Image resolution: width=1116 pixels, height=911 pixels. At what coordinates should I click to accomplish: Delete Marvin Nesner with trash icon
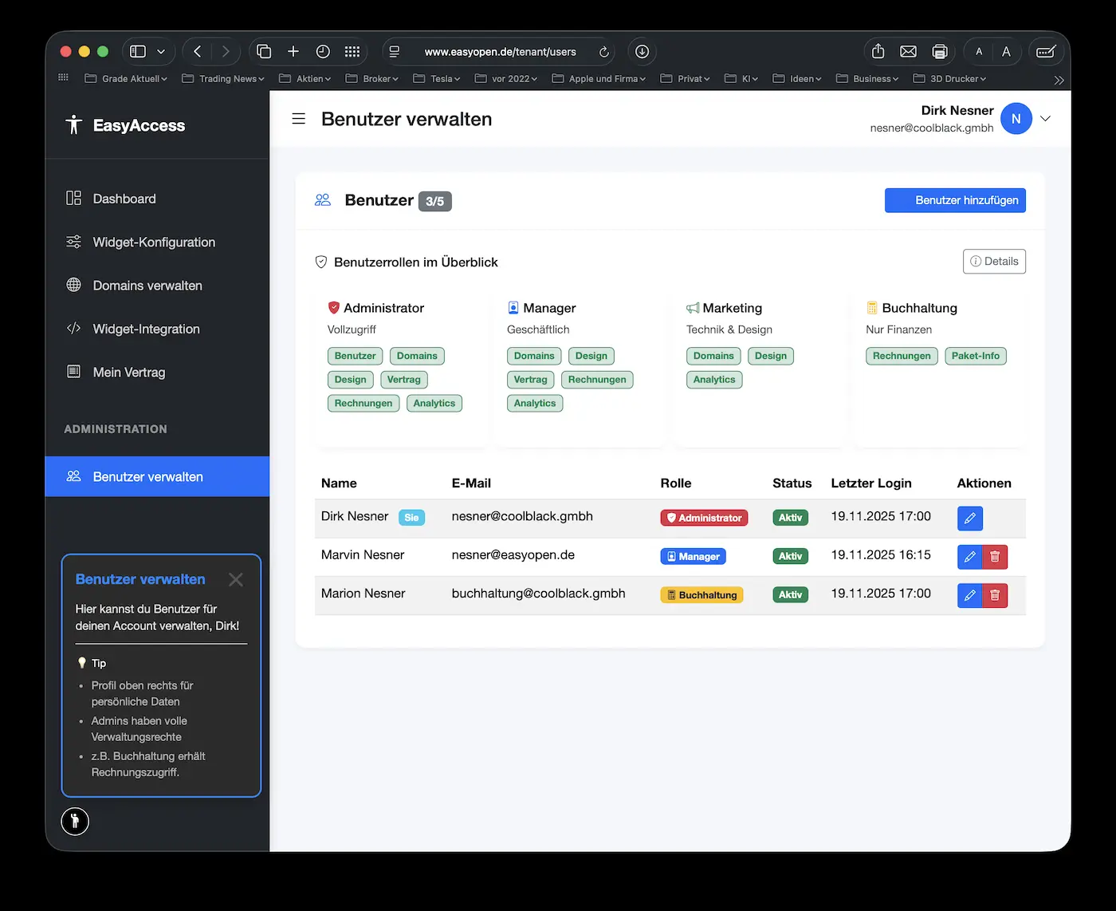click(995, 557)
